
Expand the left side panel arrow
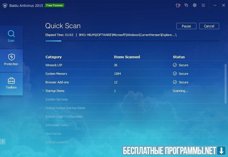(3, 141)
